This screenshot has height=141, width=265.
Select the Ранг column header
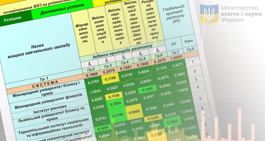coord(189,41)
